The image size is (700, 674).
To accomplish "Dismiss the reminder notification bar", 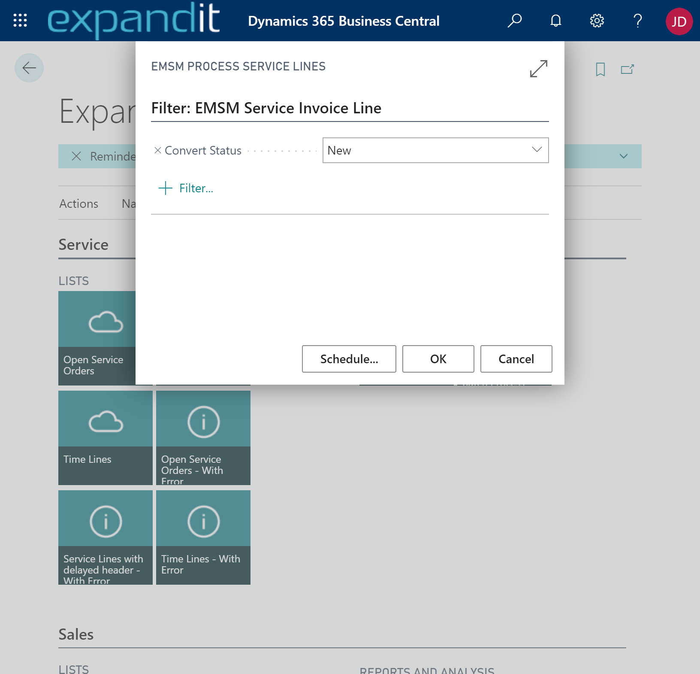I will point(76,156).
